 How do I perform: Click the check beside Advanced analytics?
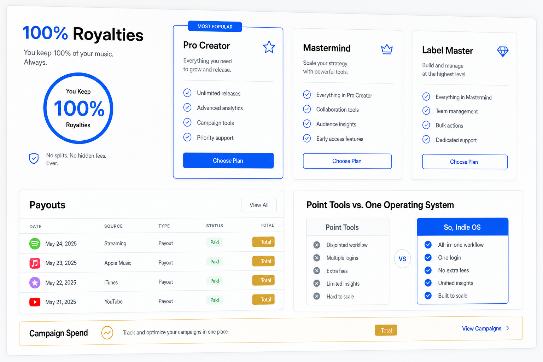tap(187, 107)
